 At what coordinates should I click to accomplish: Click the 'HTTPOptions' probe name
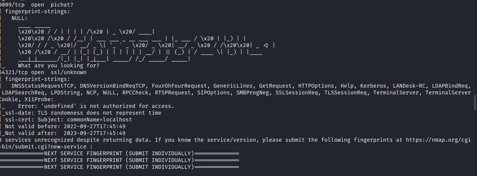(x=316, y=86)
